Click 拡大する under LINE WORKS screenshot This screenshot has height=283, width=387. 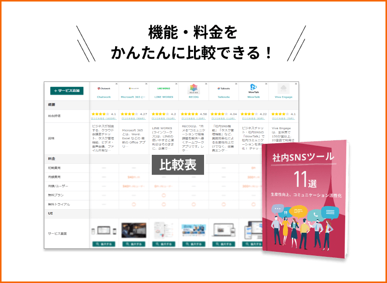164,244
